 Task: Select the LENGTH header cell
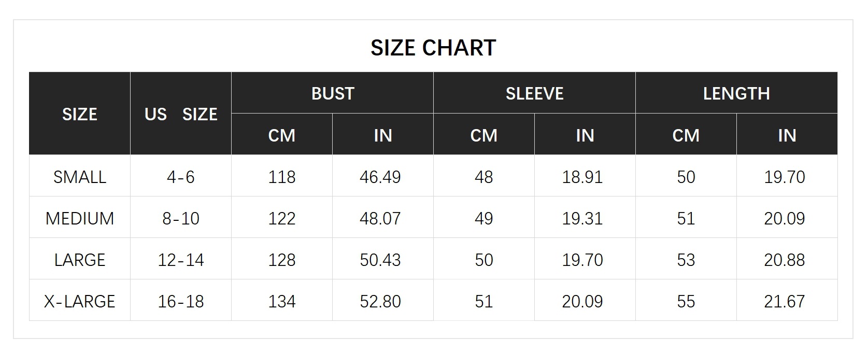tap(736, 93)
